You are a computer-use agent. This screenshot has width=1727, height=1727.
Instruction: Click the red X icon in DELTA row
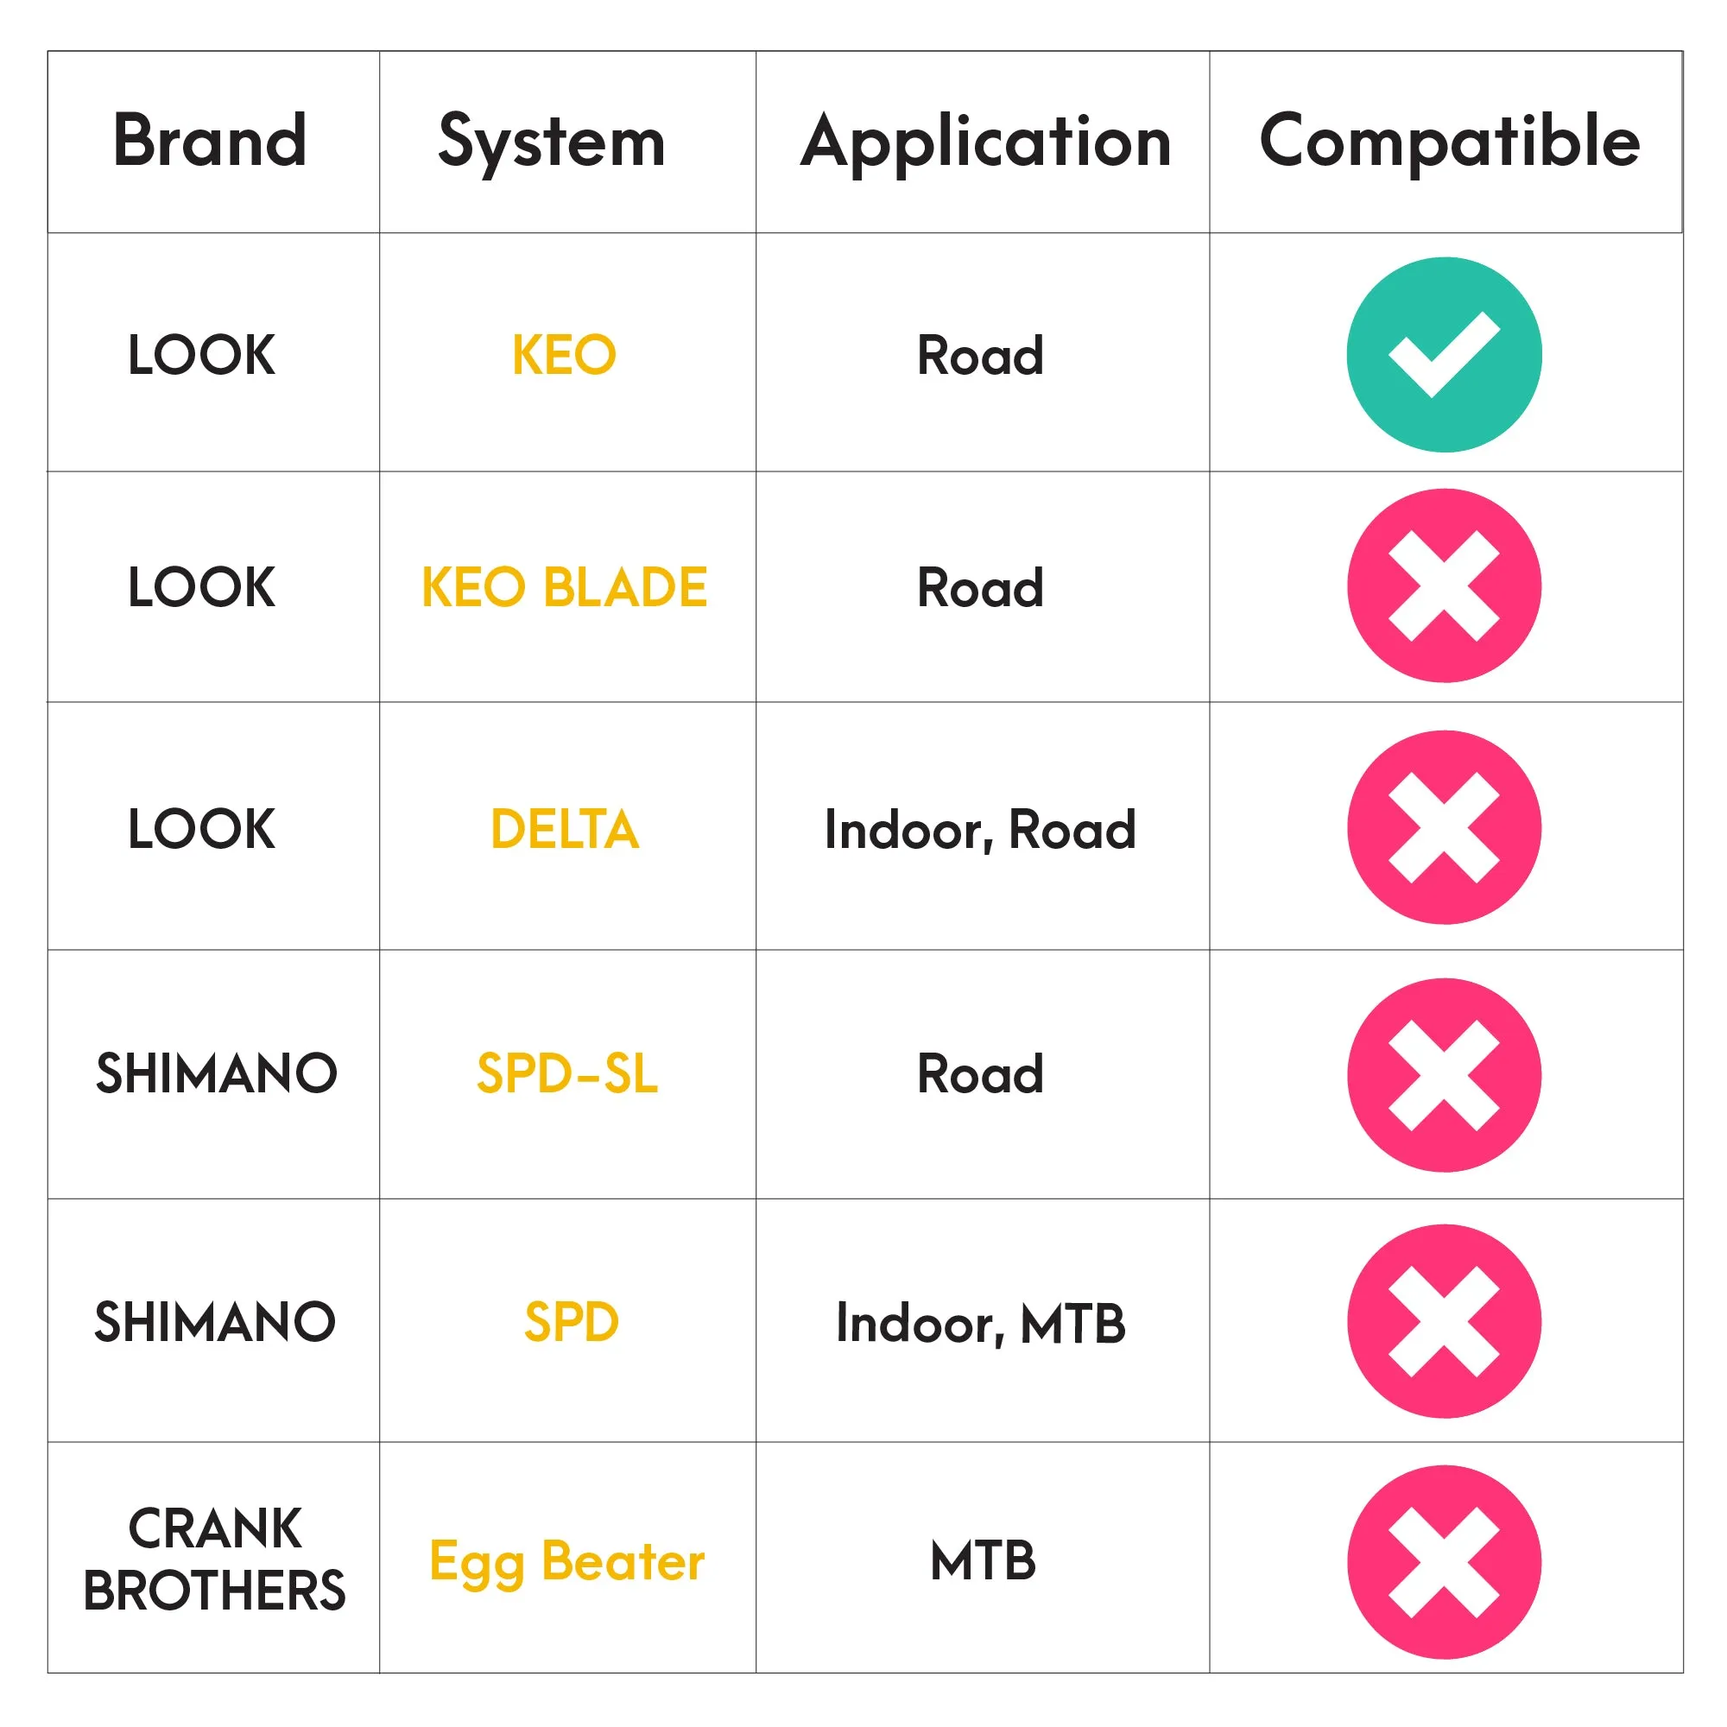tap(1444, 828)
